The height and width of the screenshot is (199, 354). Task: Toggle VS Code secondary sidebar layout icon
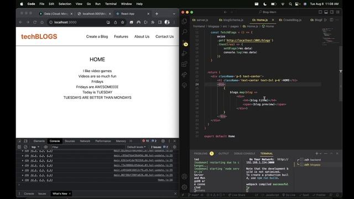pyautogui.click(x=332, y=12)
